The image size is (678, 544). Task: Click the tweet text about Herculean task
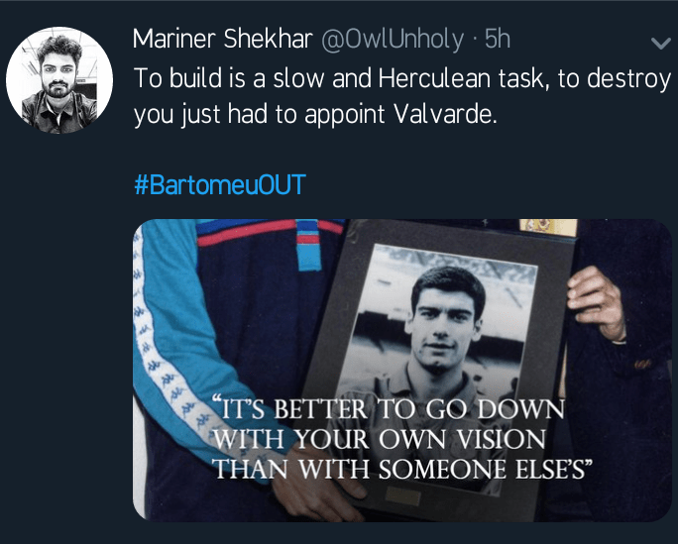[401, 95]
